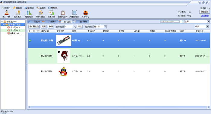Click the memory stick product thumbnail

pyautogui.click(x=64, y=40)
